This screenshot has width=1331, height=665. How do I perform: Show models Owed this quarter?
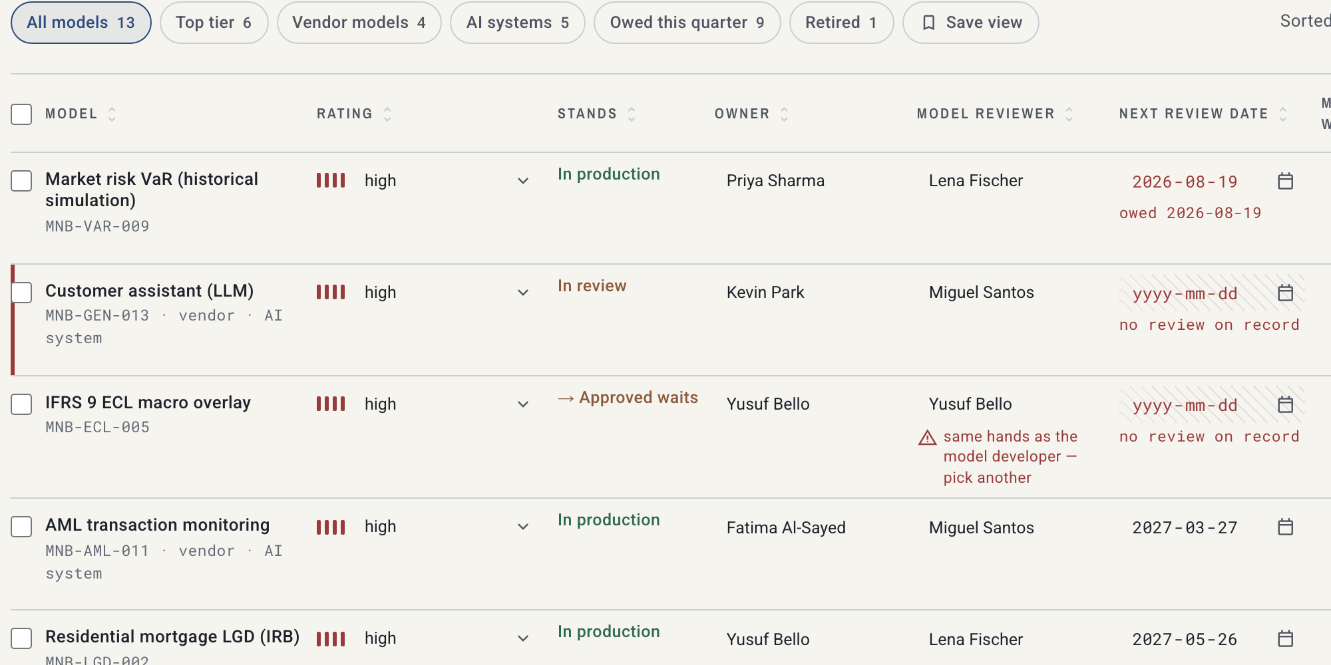pos(687,23)
